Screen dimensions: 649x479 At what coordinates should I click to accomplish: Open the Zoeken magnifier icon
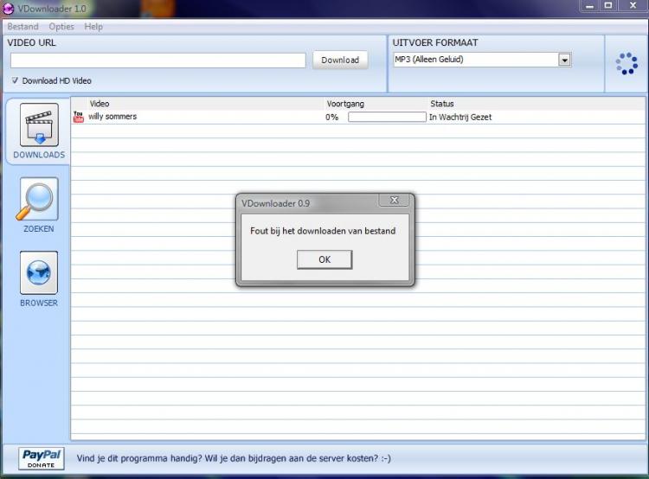[x=38, y=200]
